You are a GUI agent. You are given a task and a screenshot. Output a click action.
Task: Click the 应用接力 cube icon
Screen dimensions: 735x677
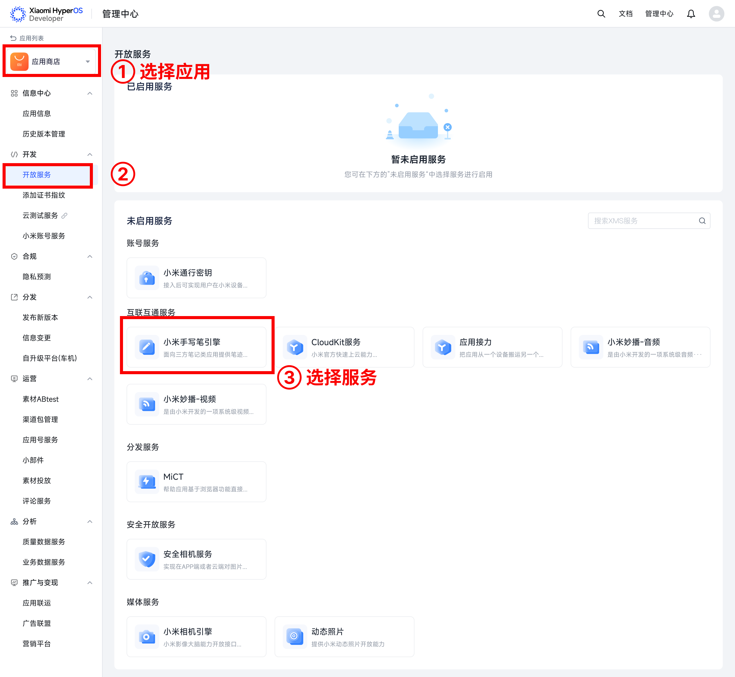[443, 347]
